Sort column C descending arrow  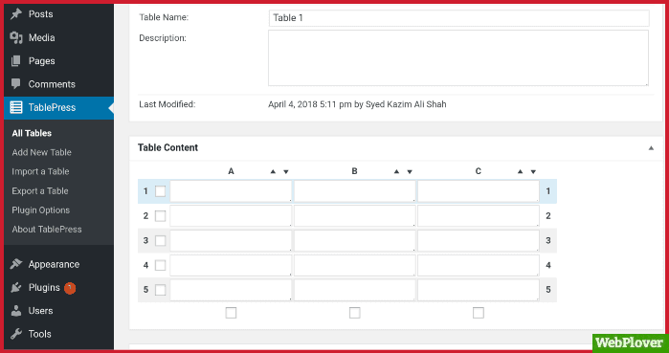pos(533,172)
